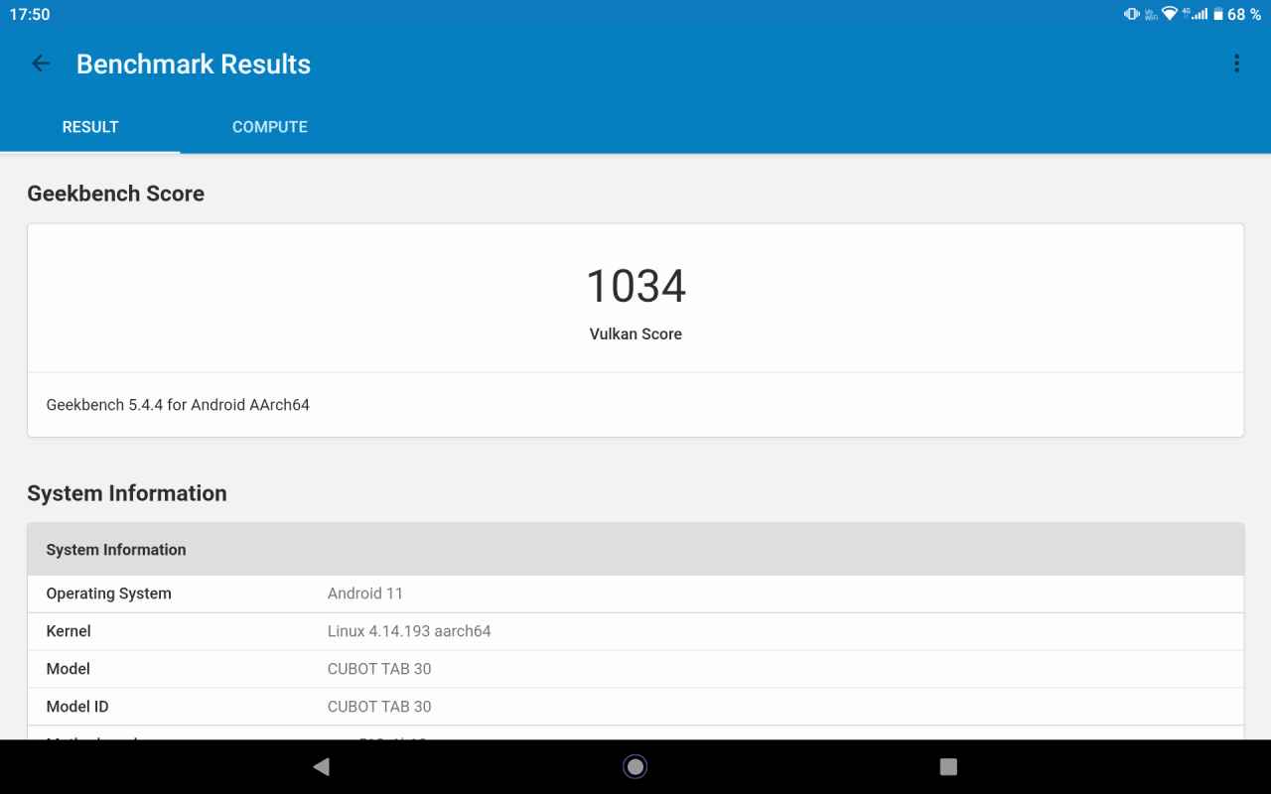Viewport: 1271px width, 794px height.
Task: Tap the Geekbench Score heading
Action: (x=115, y=194)
